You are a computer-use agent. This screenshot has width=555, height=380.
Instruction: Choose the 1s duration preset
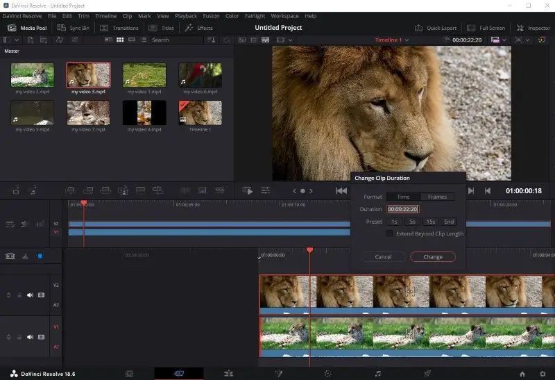[x=394, y=222]
